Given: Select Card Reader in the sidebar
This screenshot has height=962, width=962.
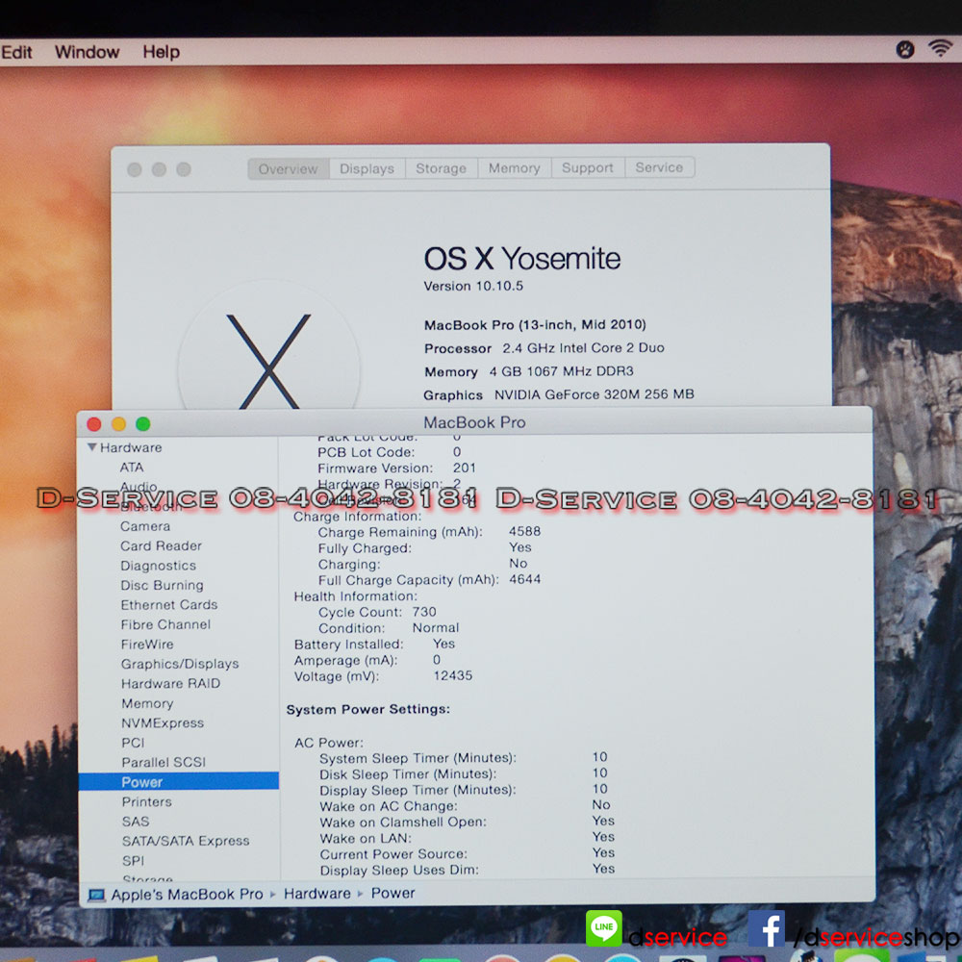Looking at the screenshot, I should pyautogui.click(x=162, y=546).
